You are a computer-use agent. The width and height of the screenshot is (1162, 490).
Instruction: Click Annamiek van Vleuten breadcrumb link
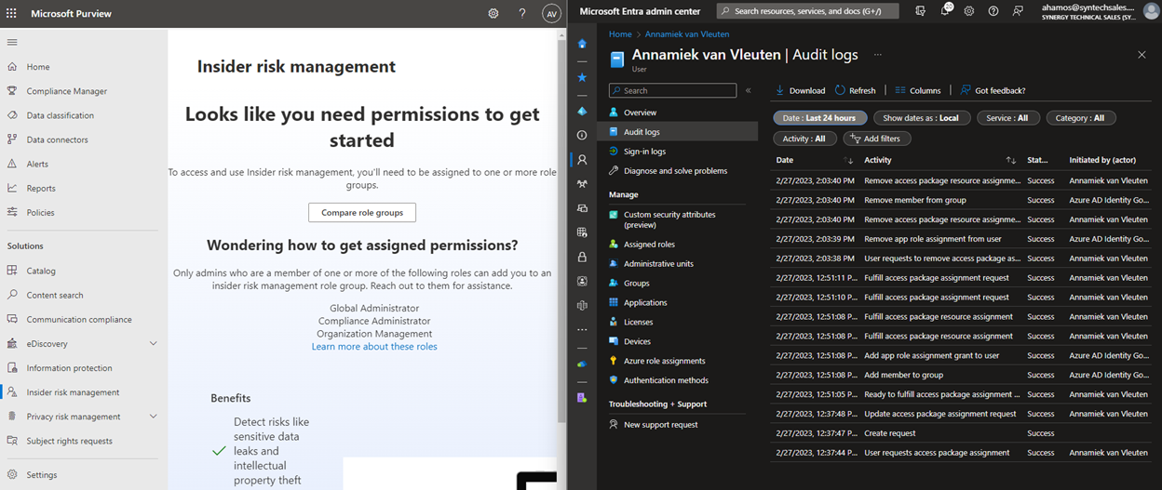687,34
